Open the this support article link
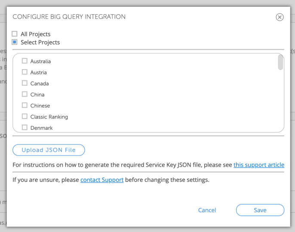 tap(259, 165)
